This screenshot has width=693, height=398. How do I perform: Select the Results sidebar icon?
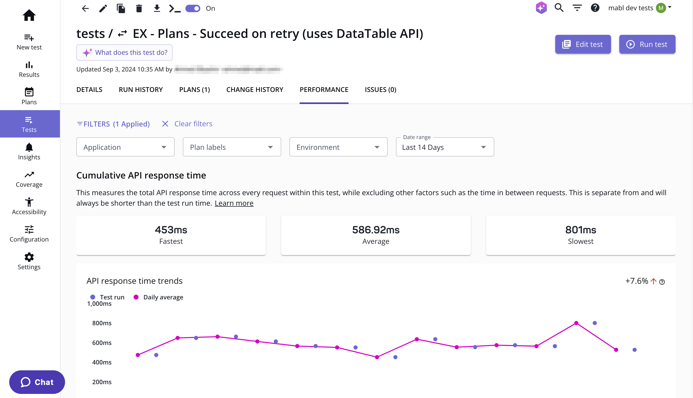29,68
